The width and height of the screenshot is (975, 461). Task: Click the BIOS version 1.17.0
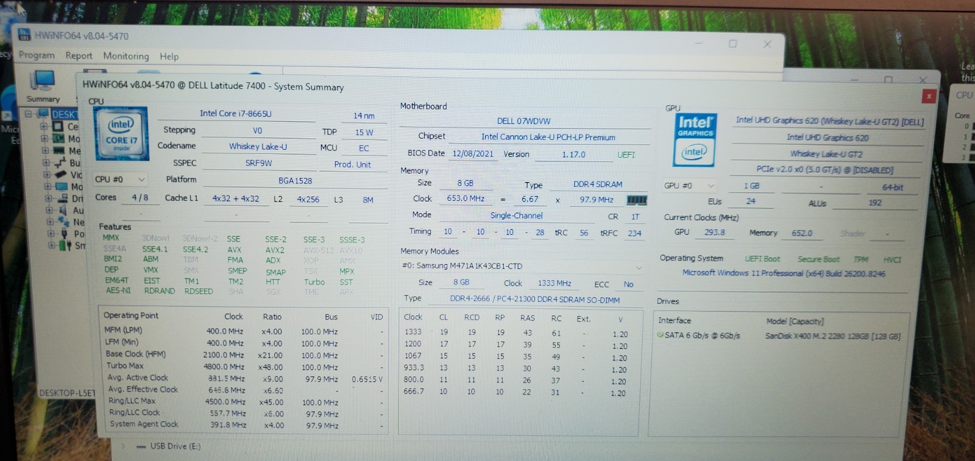(x=573, y=155)
